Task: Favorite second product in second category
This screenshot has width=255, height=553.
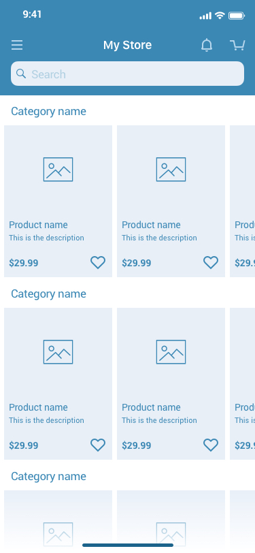Action: click(x=211, y=445)
